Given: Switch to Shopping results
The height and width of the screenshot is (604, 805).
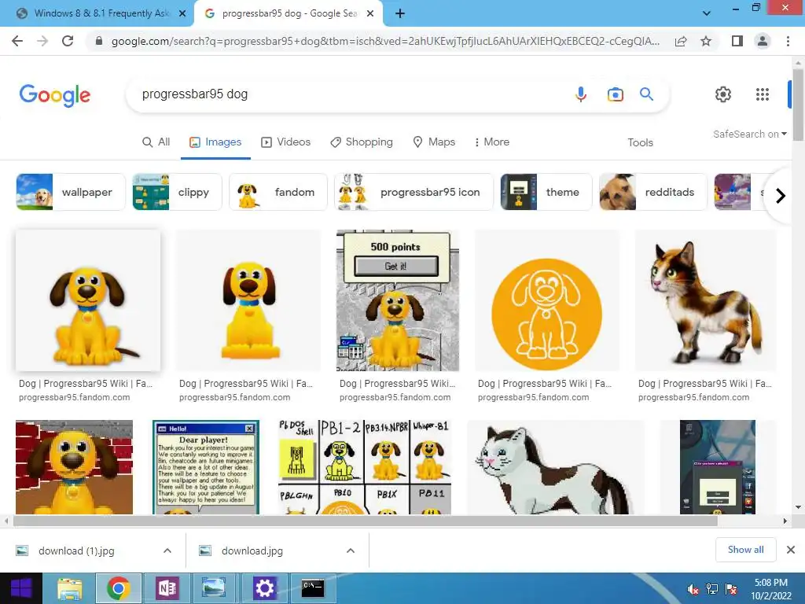Looking at the screenshot, I should (x=362, y=142).
